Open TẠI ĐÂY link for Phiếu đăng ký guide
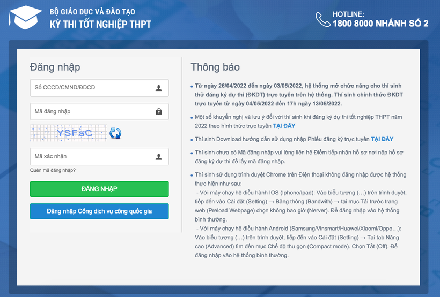Image resolution: width=440 pixels, height=297 pixels. [383, 139]
